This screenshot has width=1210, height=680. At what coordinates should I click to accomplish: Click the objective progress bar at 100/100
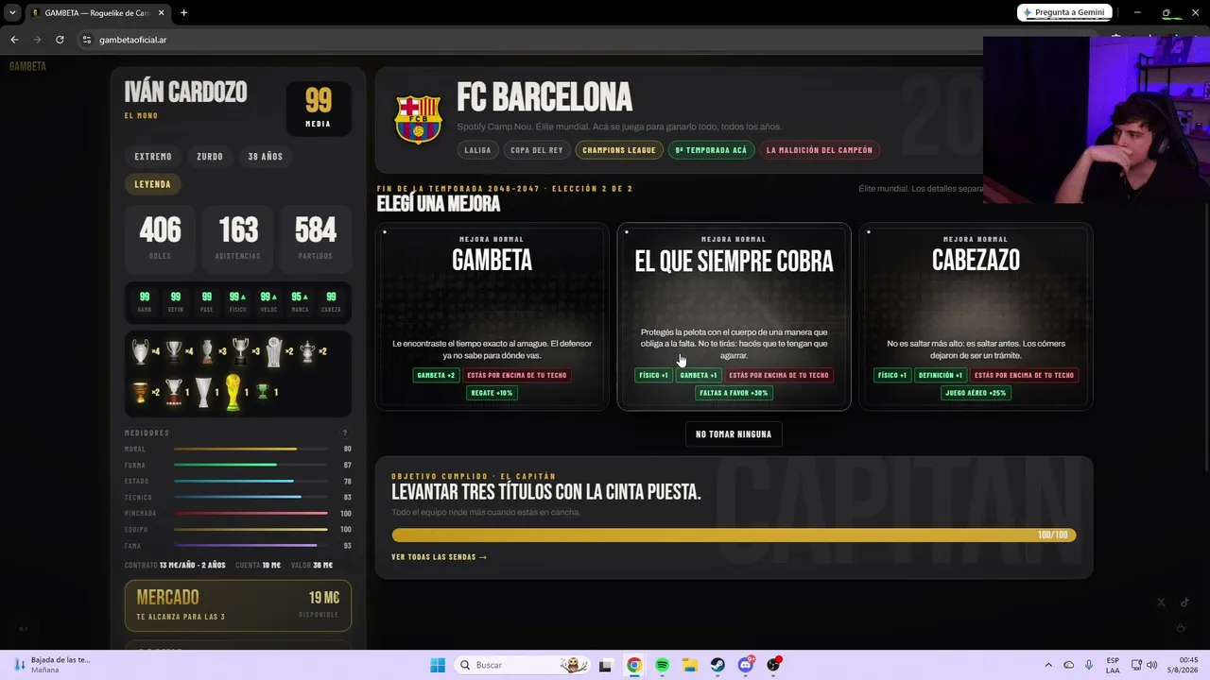coord(734,535)
